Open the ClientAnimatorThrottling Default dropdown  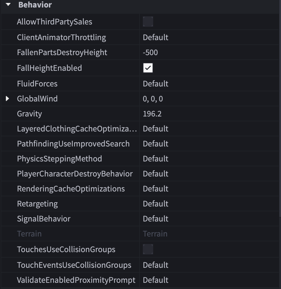pyautogui.click(x=155, y=38)
